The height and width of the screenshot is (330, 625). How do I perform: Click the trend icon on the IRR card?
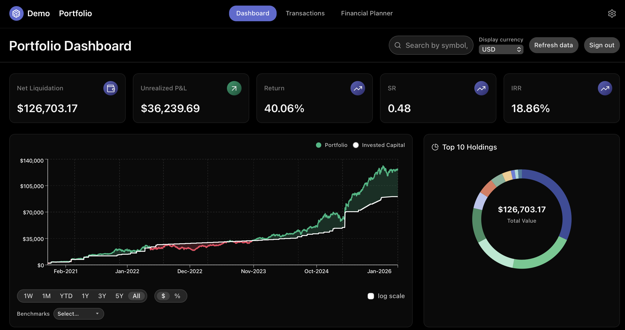point(605,88)
